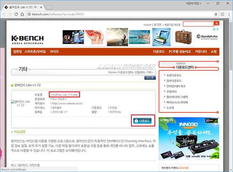Open the 라이프 menu

pyautogui.click(x=54, y=52)
